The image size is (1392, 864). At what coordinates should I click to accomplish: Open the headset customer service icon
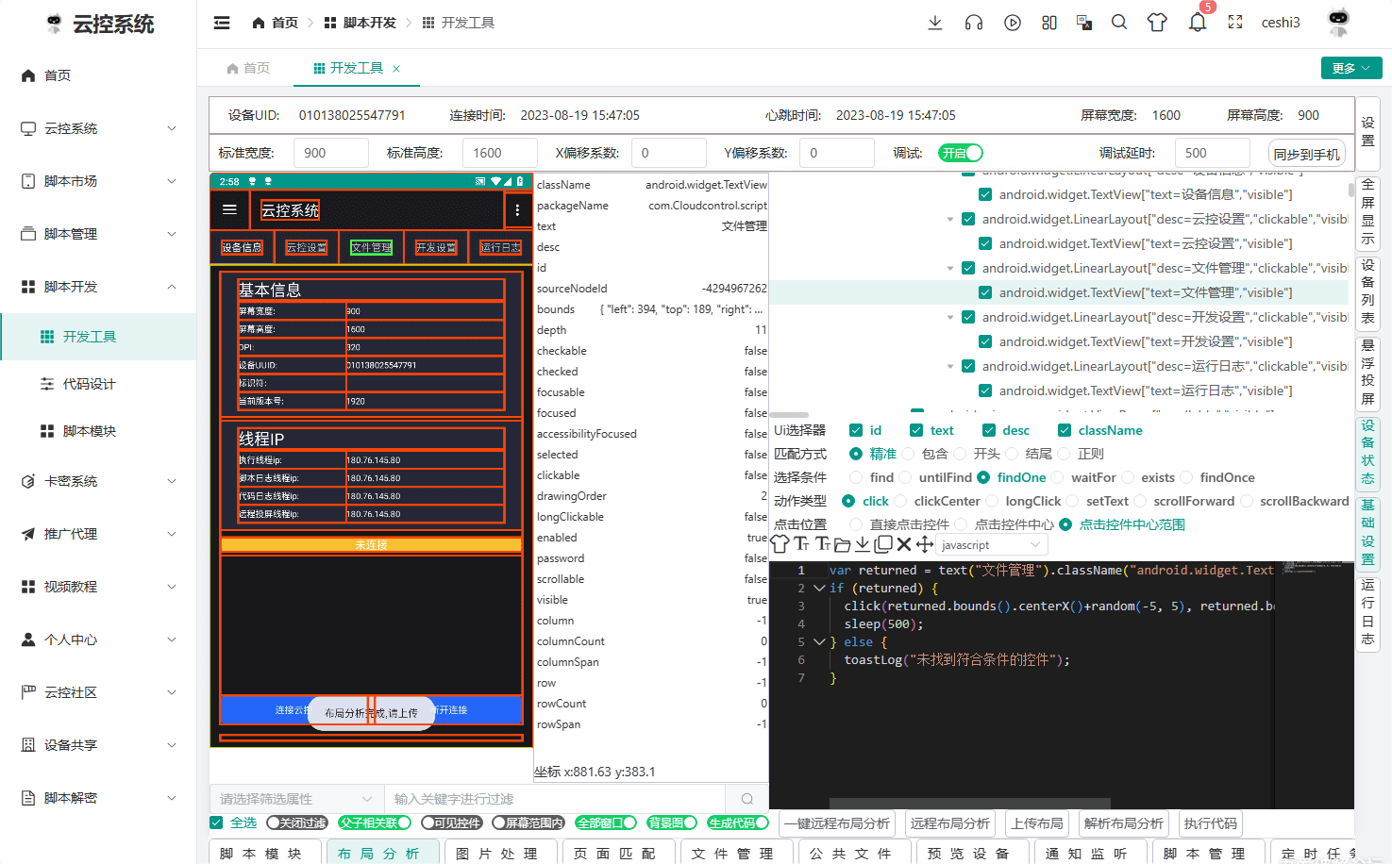[974, 23]
